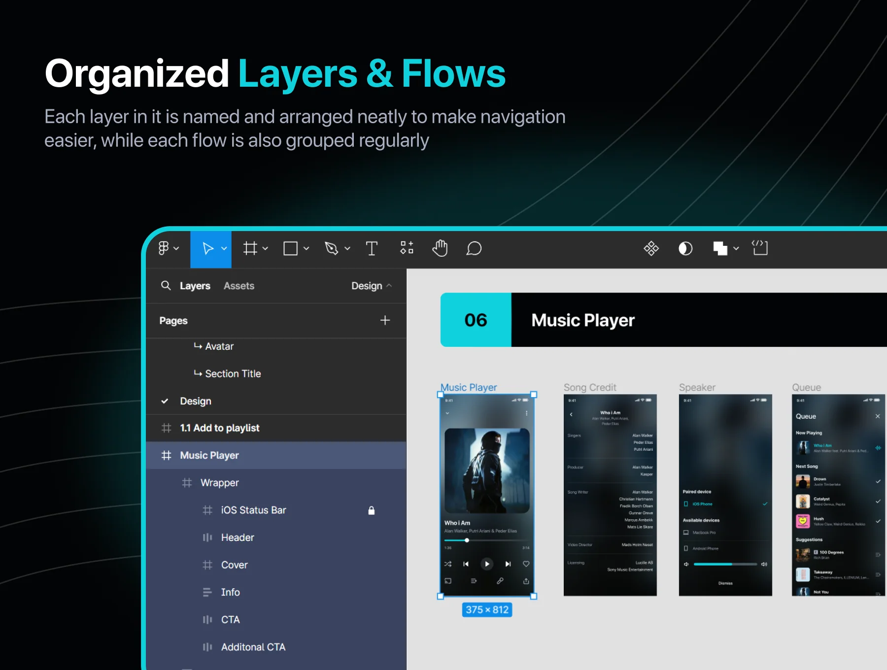Viewport: 887px width, 670px height.
Task: Toggle the heart favorite icon
Action: pyautogui.click(x=526, y=564)
